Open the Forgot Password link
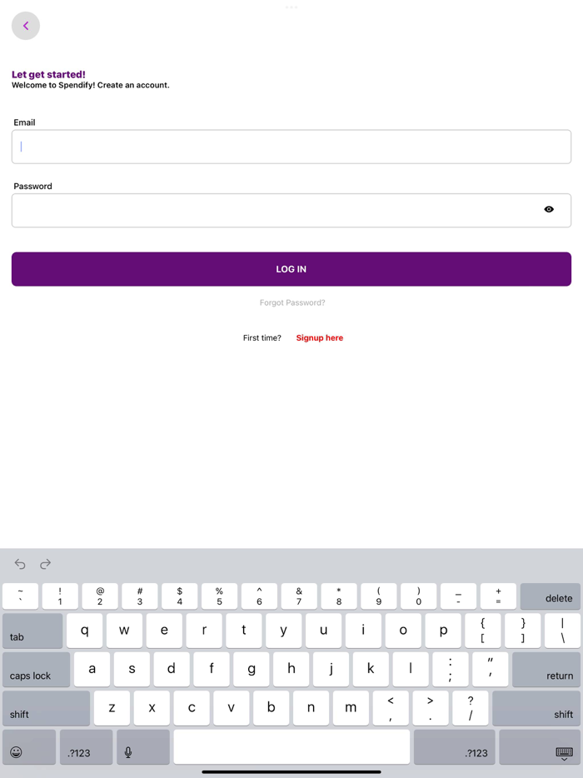Image resolution: width=583 pixels, height=778 pixels. tap(291, 302)
